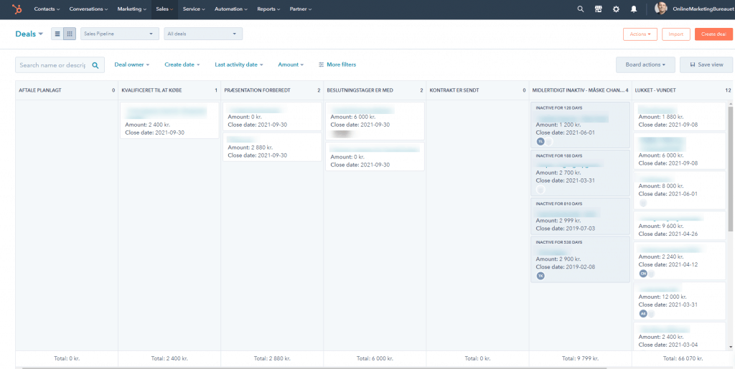Expand the Deals object dropdown
The image size is (735, 369).
[x=29, y=34]
